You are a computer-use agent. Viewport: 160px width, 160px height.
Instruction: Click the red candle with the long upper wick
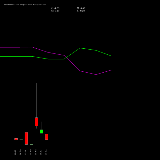[x=36, y=122]
